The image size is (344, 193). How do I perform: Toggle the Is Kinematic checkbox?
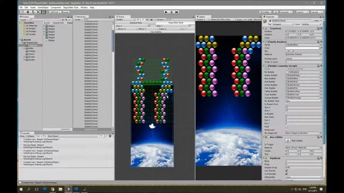[x=286, y=174]
